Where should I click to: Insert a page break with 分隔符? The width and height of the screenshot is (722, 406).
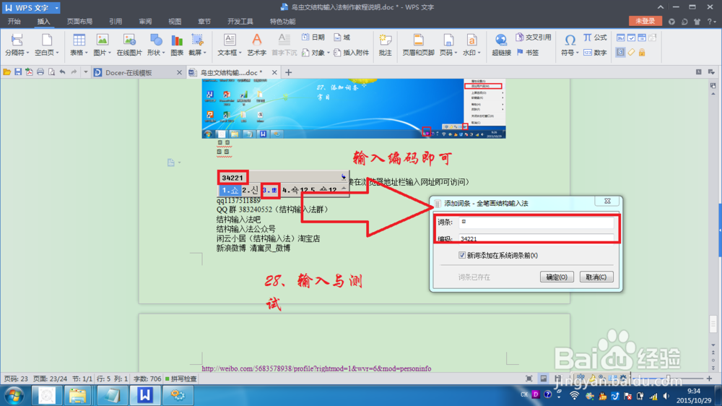click(17, 46)
